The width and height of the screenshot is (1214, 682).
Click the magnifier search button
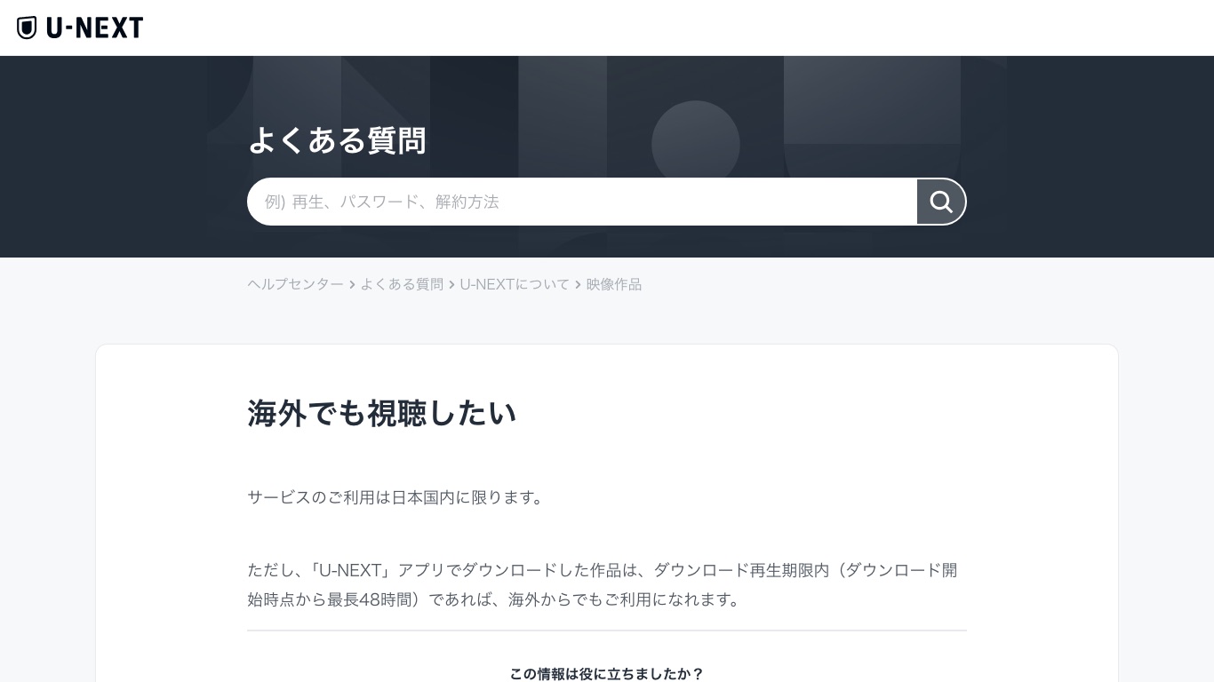point(941,202)
